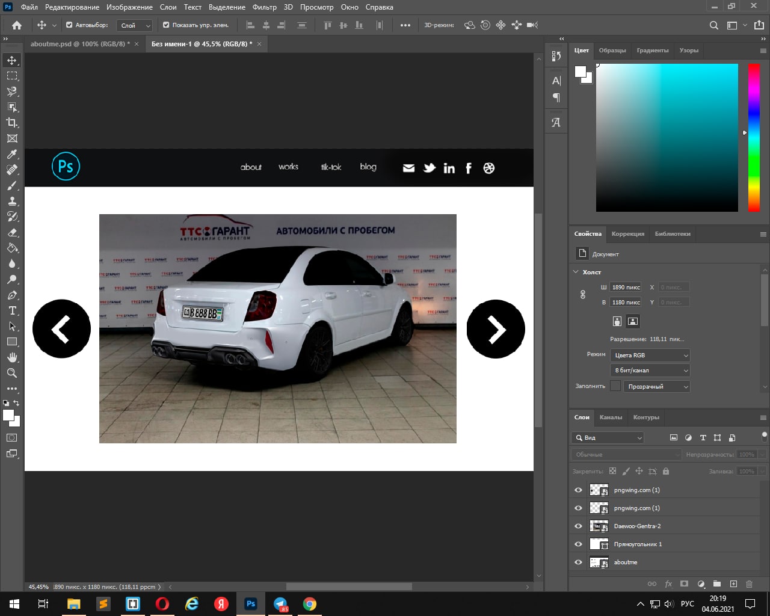The image size is (770, 616).
Task: Click the Share document icon
Action: (759, 25)
